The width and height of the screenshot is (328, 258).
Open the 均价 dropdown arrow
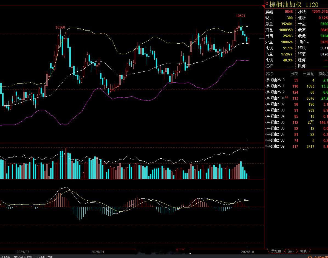(x=307, y=43)
